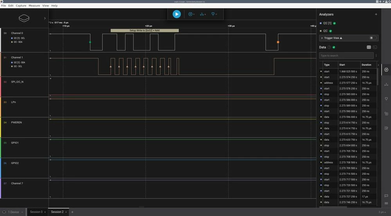
Task: Open the notes editor sidebar icon
Action: click(386, 128)
